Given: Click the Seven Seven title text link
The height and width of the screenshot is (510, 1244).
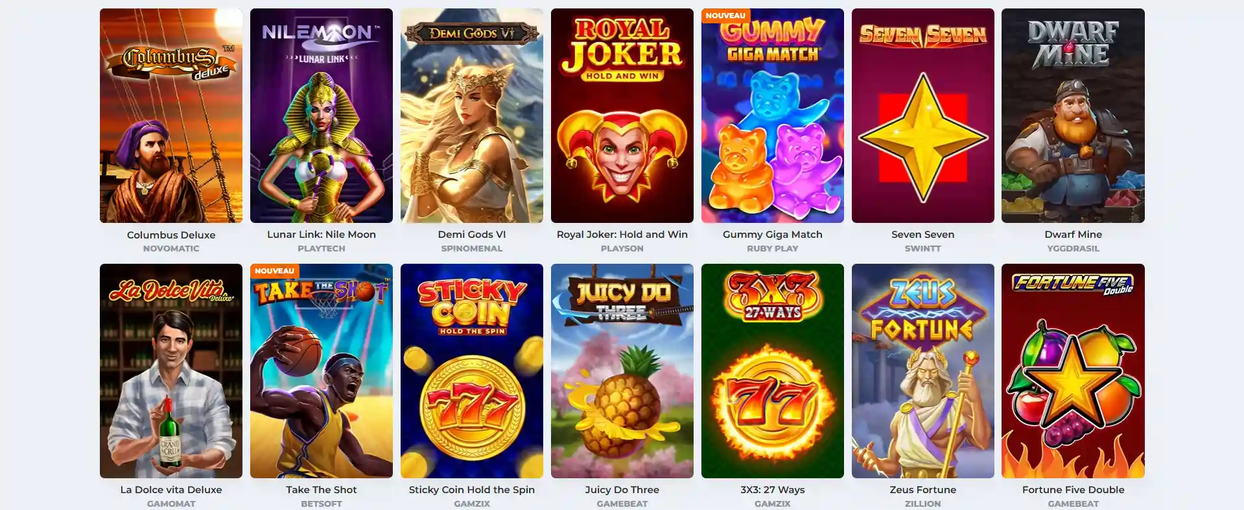Looking at the screenshot, I should coord(923,235).
